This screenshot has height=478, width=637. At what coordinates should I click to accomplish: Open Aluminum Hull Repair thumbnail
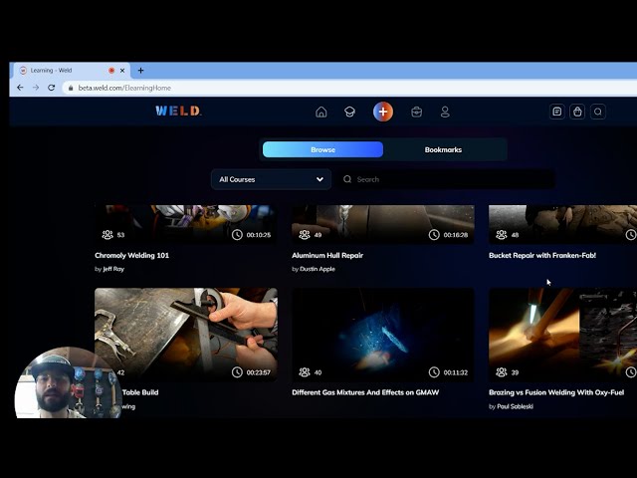coord(382,224)
